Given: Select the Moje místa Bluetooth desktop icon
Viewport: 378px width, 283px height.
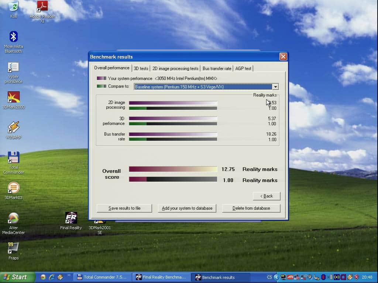Looking at the screenshot, I should click(14, 42).
